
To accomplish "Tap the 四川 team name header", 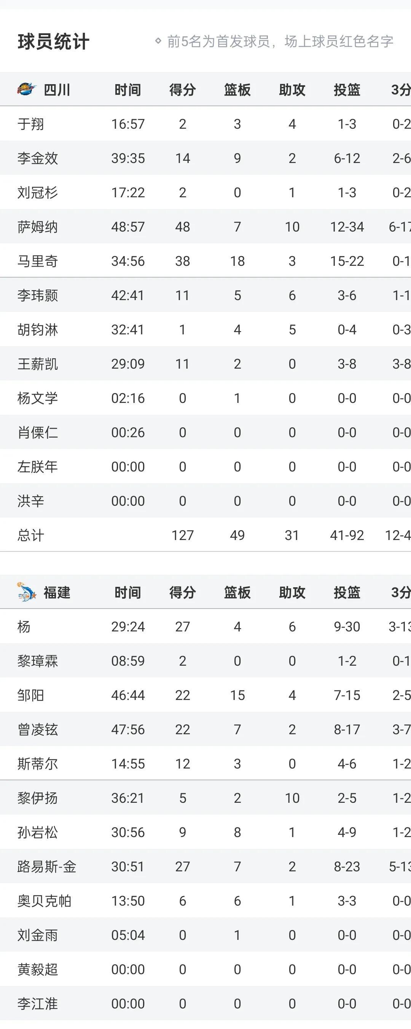I will [57, 90].
